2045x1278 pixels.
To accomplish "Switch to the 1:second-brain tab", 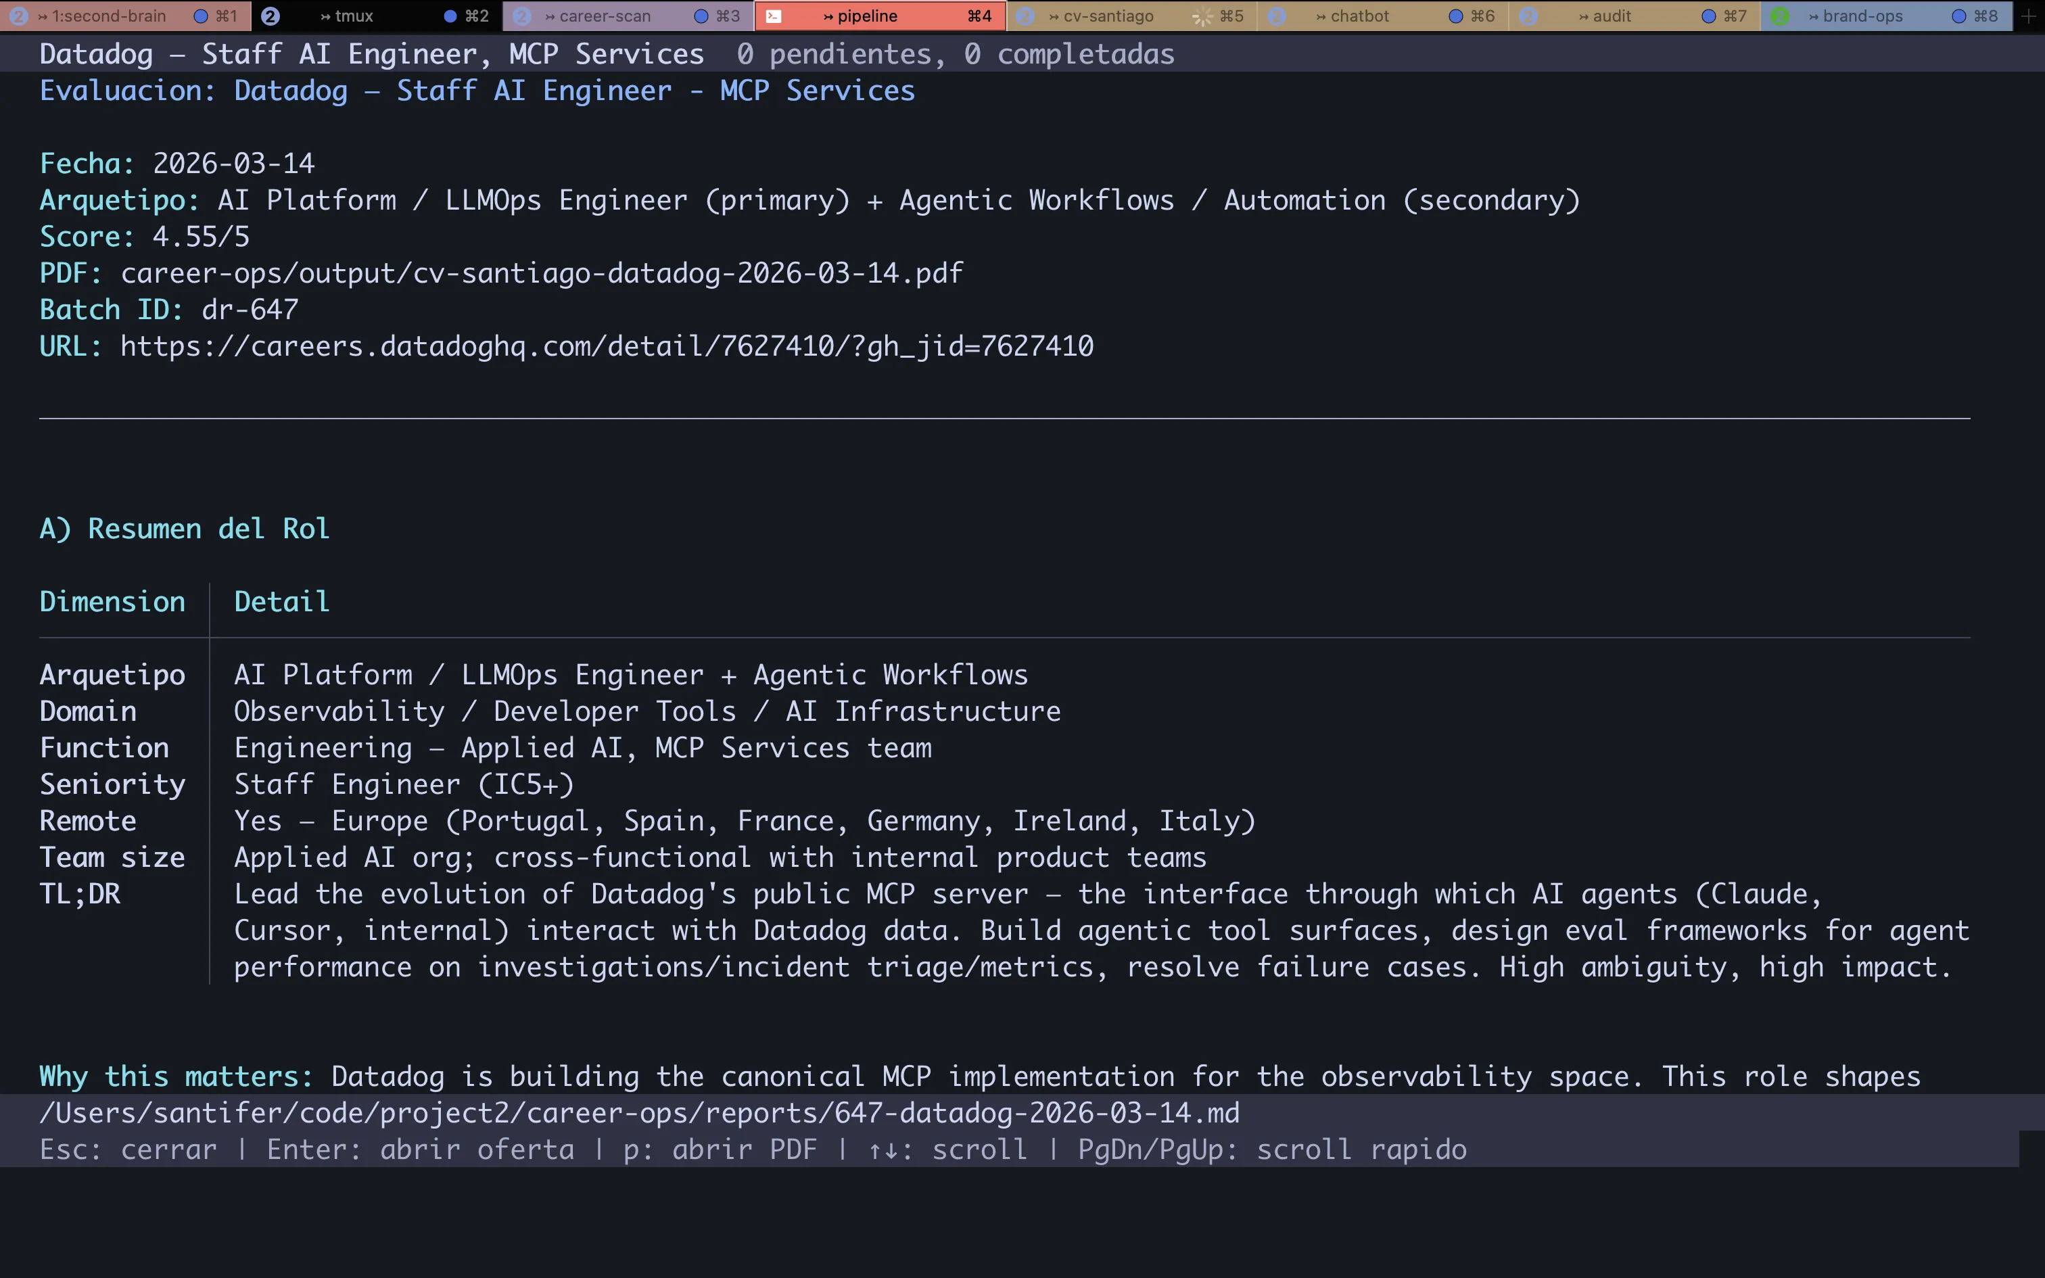I will (x=108, y=16).
